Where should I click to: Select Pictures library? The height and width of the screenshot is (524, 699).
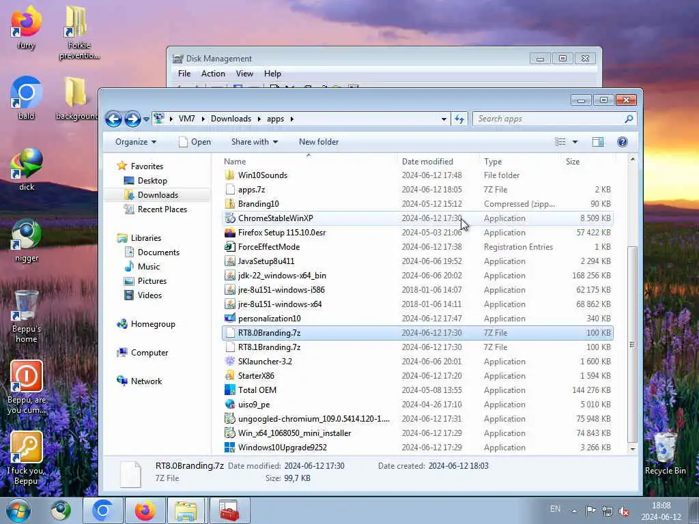[152, 280]
